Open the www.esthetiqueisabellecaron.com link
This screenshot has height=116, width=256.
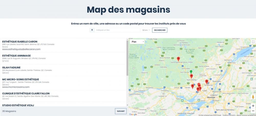pyautogui.click(x=22, y=49)
